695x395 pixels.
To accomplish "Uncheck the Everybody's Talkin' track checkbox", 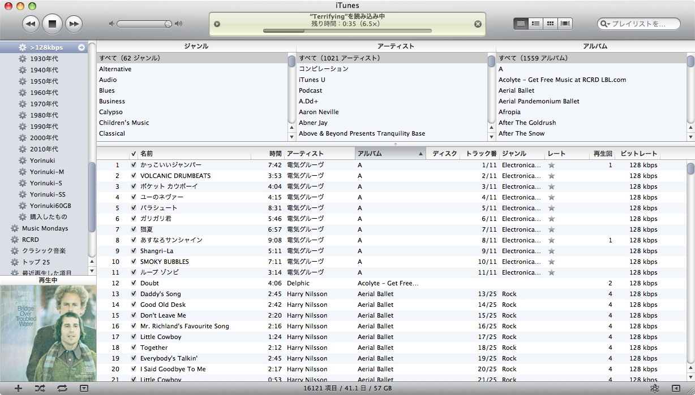I will pyautogui.click(x=134, y=358).
